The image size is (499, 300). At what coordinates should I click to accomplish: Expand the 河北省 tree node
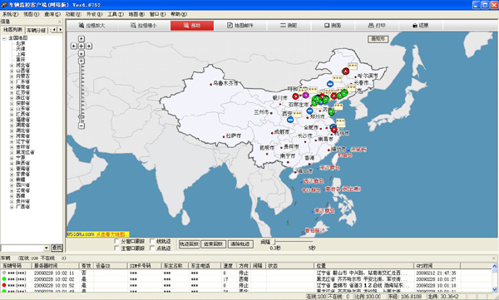click(12, 65)
